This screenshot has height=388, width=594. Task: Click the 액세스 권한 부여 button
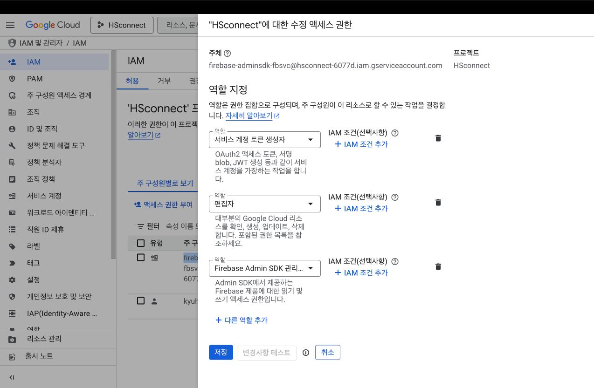click(164, 204)
